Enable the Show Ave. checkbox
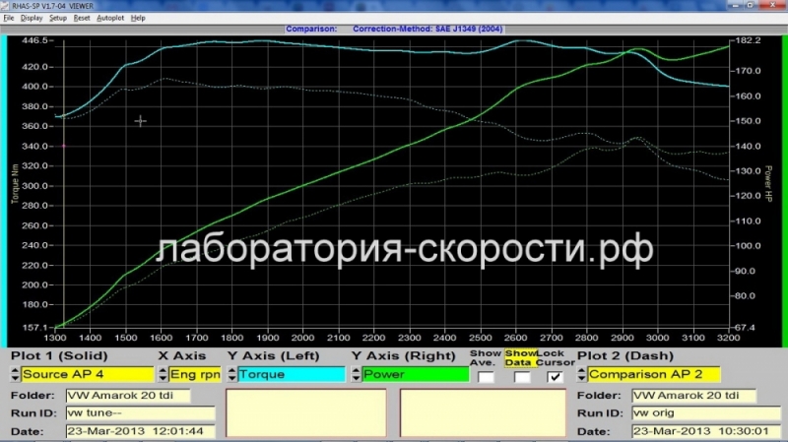This screenshot has width=788, height=442. 486,375
